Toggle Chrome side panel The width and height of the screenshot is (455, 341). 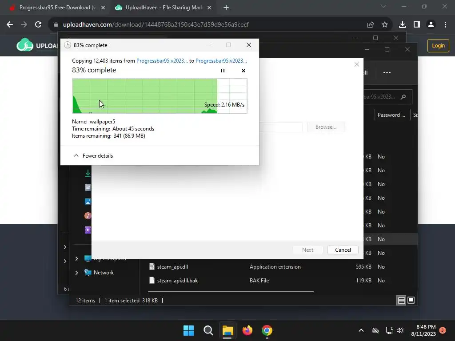pos(417,25)
